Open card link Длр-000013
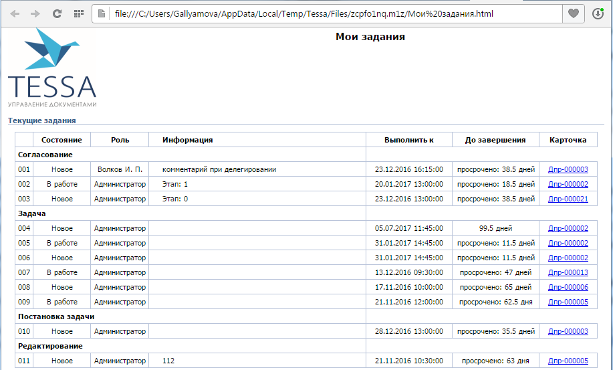 [568, 273]
